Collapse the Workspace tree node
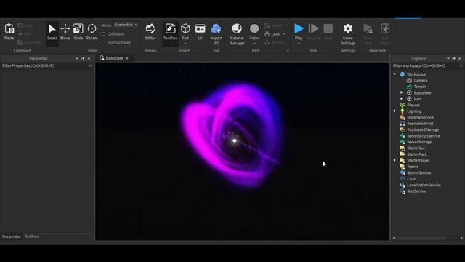This screenshot has width=465, height=262. [x=395, y=74]
